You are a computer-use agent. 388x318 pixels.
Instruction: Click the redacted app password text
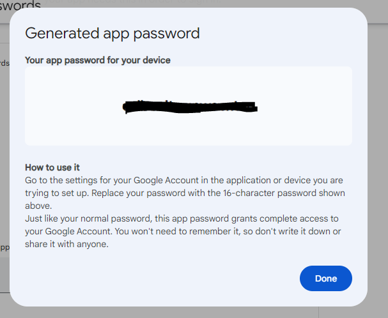190,107
